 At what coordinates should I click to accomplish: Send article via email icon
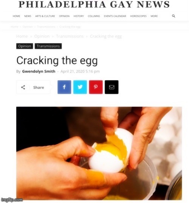[112, 87]
